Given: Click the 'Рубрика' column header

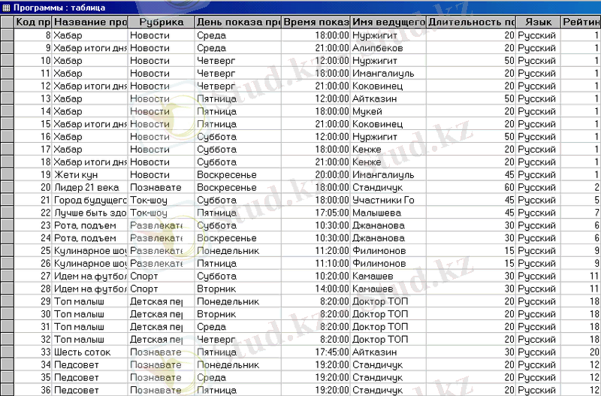Looking at the screenshot, I should (162, 22).
